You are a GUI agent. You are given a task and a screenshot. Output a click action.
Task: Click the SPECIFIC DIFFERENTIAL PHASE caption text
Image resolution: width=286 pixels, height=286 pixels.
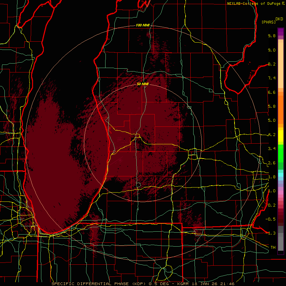click(x=90, y=284)
